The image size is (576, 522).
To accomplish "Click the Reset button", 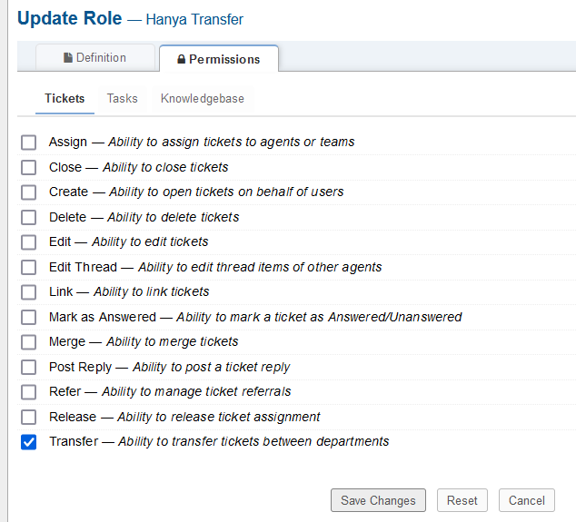I will pyautogui.click(x=462, y=500).
